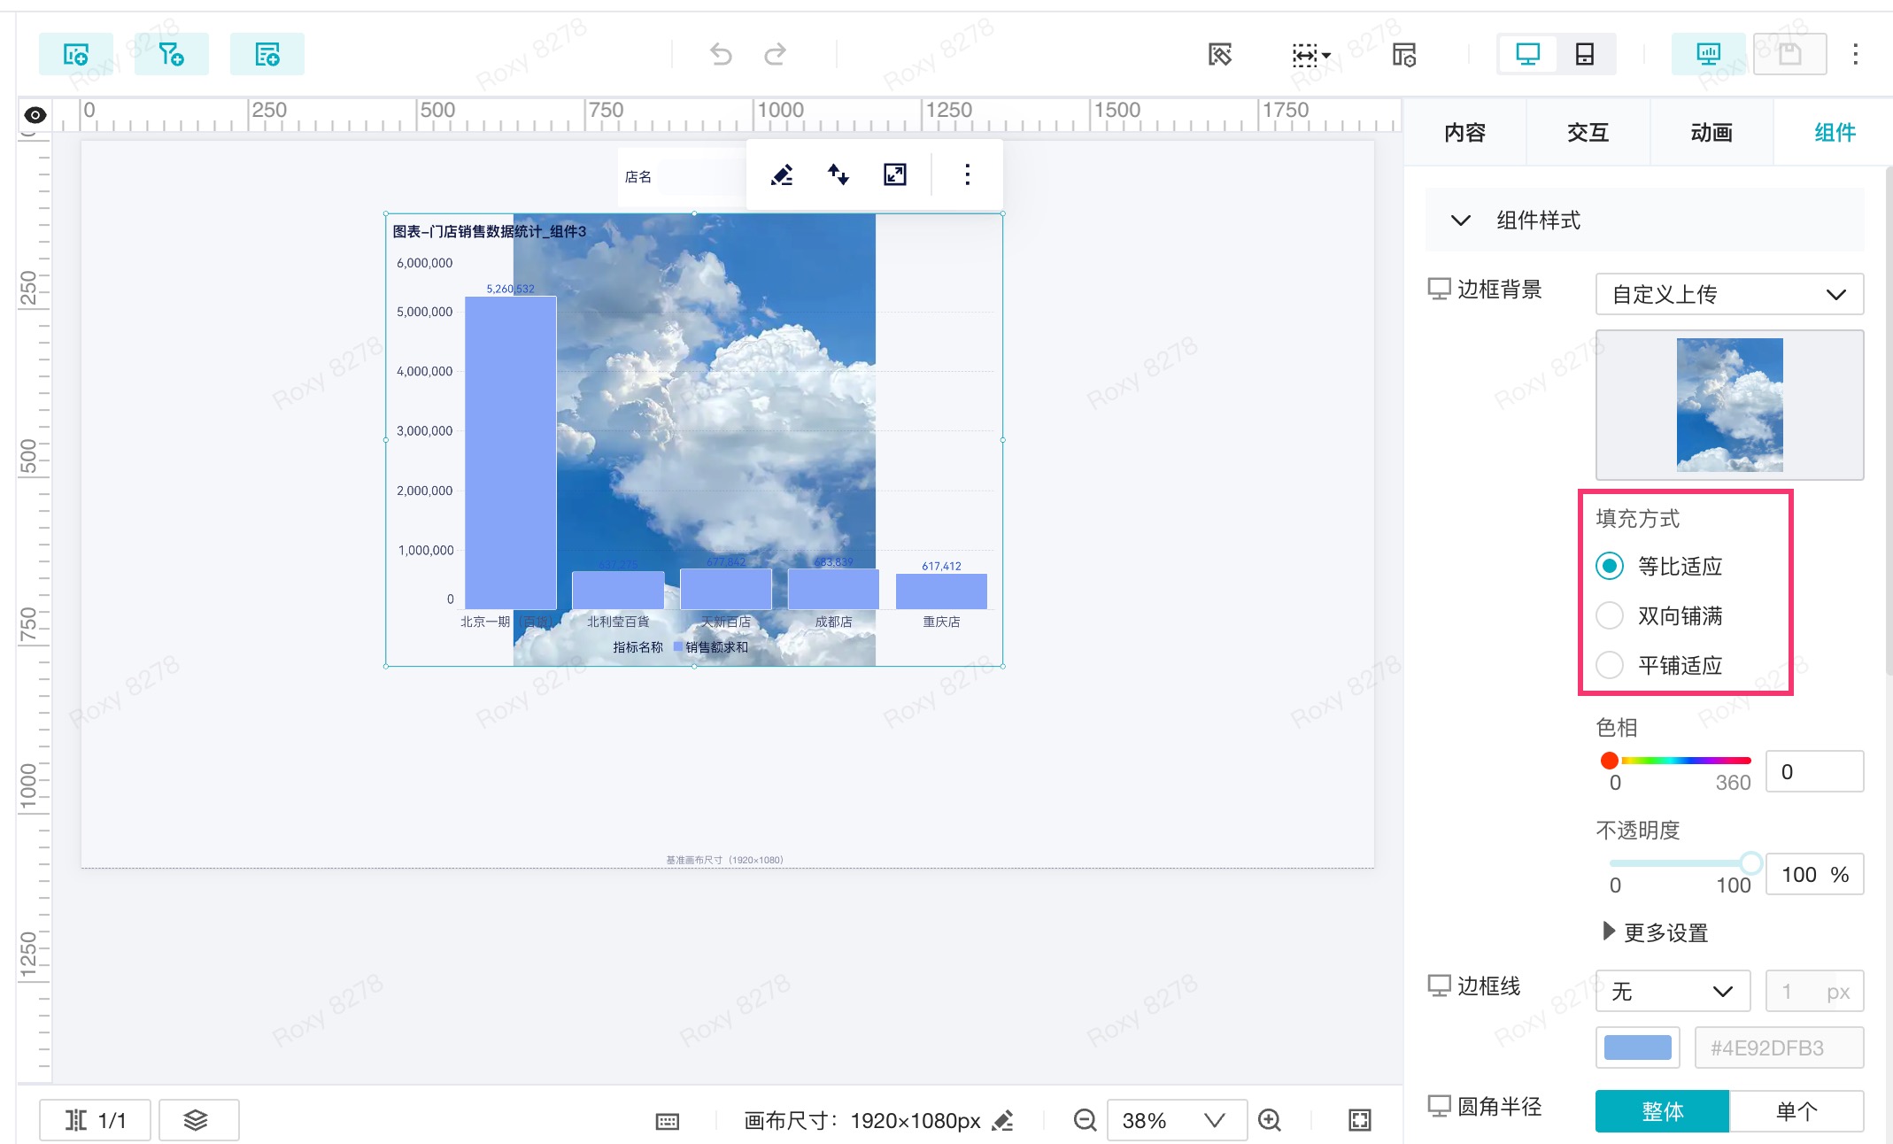Select 平铺适应 fill mode
The height and width of the screenshot is (1144, 1893).
1609,665
